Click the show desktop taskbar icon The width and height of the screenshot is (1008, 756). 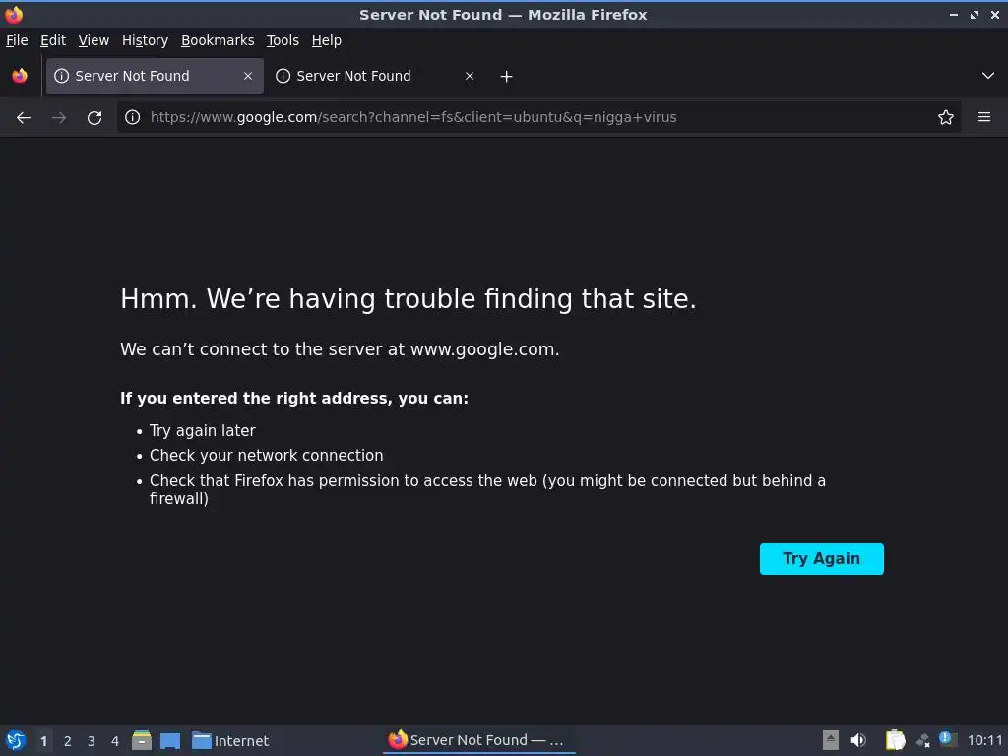pos(170,741)
